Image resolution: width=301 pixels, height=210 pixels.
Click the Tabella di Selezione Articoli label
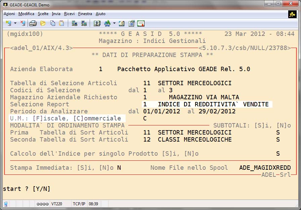(63, 83)
